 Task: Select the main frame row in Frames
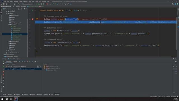[23, 69]
